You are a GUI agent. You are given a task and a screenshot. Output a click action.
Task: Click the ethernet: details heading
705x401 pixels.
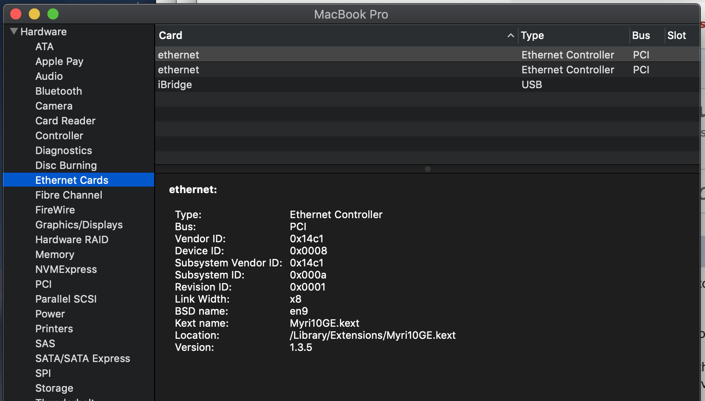[193, 189]
